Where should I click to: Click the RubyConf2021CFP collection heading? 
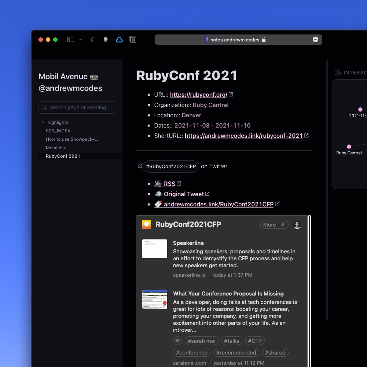point(188,224)
